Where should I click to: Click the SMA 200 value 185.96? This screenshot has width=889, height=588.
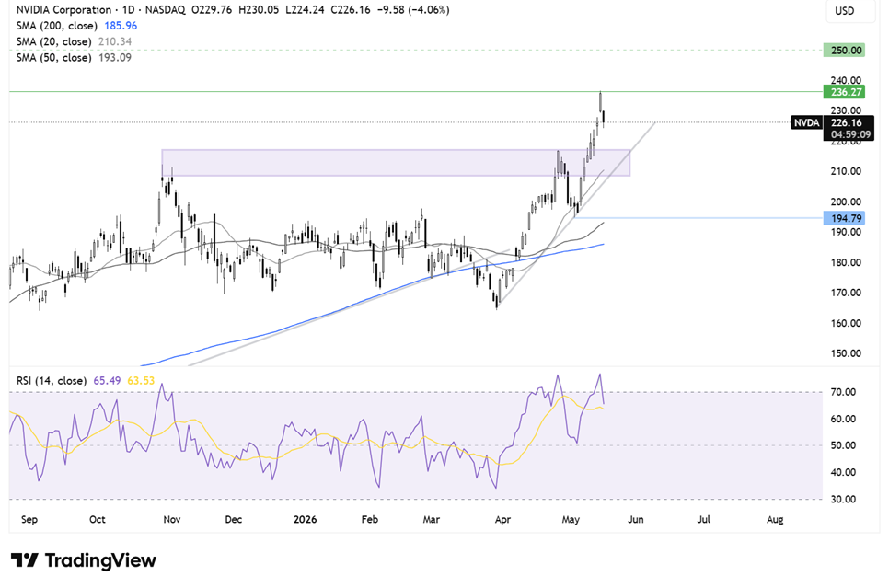click(x=121, y=26)
